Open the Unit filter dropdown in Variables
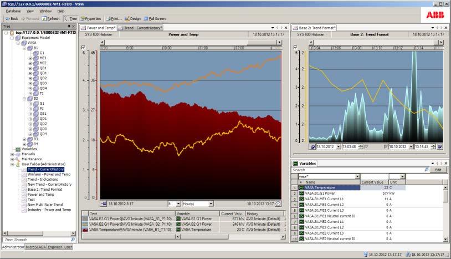 tap(402, 176)
